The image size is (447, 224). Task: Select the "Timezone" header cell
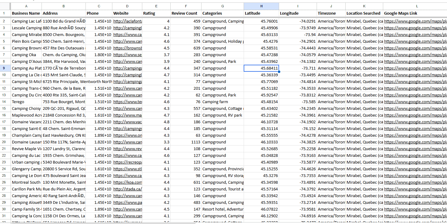pos(331,13)
